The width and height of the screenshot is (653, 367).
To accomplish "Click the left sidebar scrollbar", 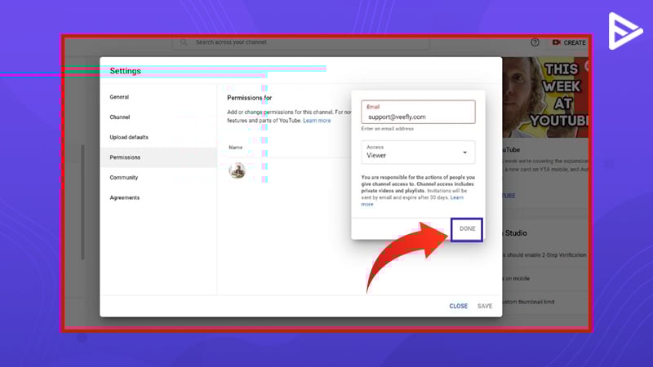I will (82, 201).
